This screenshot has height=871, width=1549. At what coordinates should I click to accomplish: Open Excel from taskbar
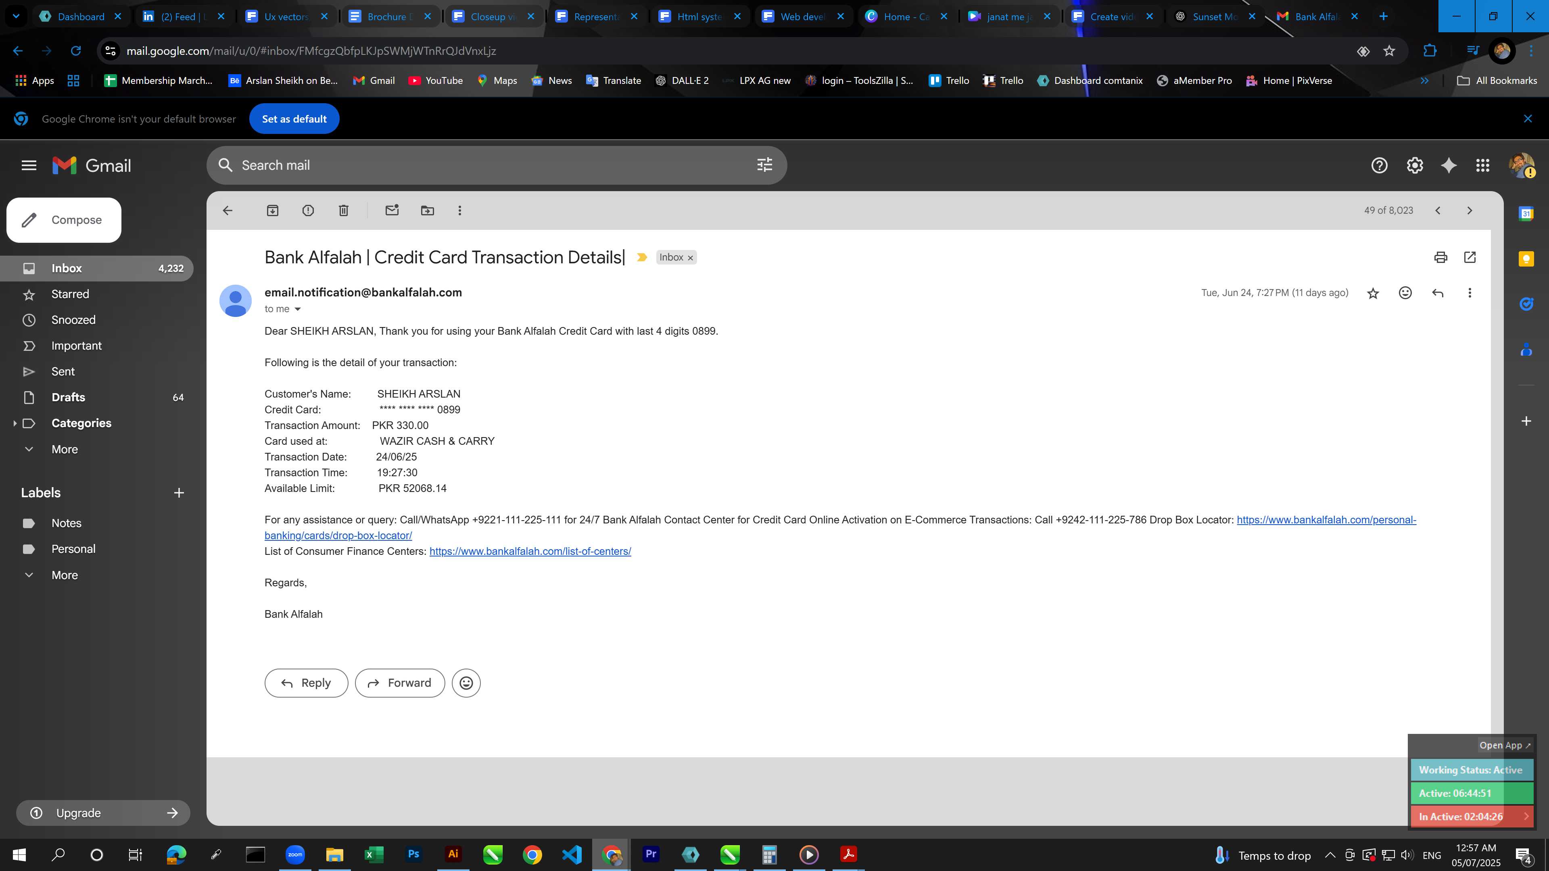tap(374, 854)
